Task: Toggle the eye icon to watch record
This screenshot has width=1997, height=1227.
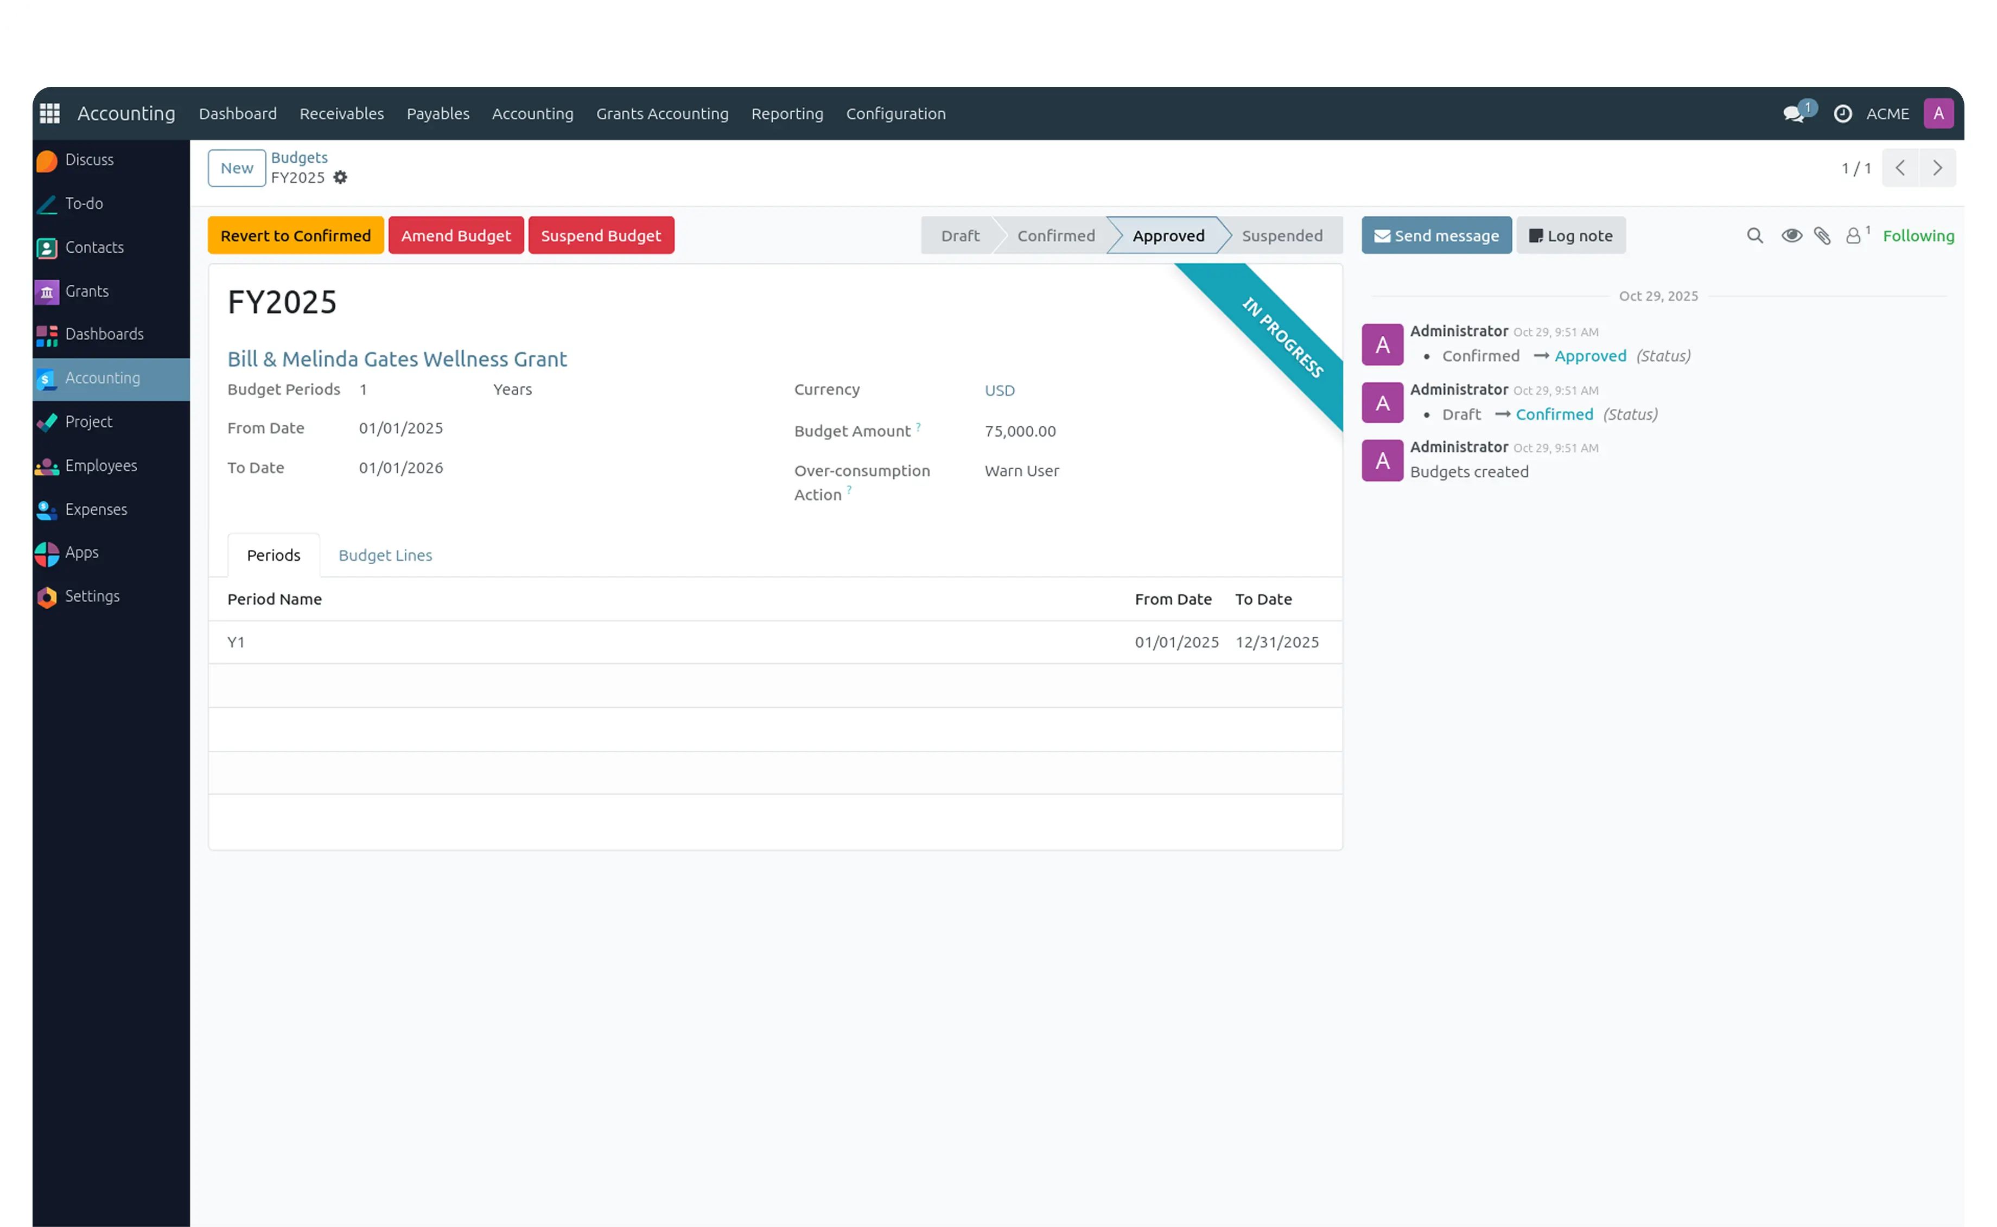Action: click(1792, 235)
